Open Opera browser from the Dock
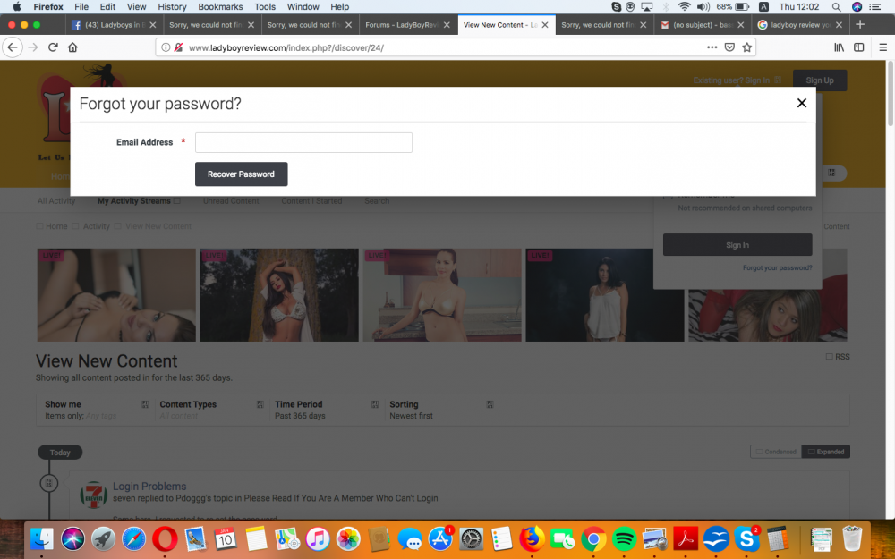Image resolution: width=895 pixels, height=559 pixels. [x=165, y=538]
